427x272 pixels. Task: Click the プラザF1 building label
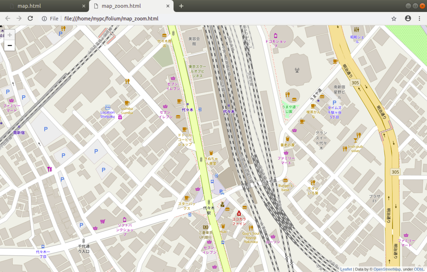click(x=375, y=198)
